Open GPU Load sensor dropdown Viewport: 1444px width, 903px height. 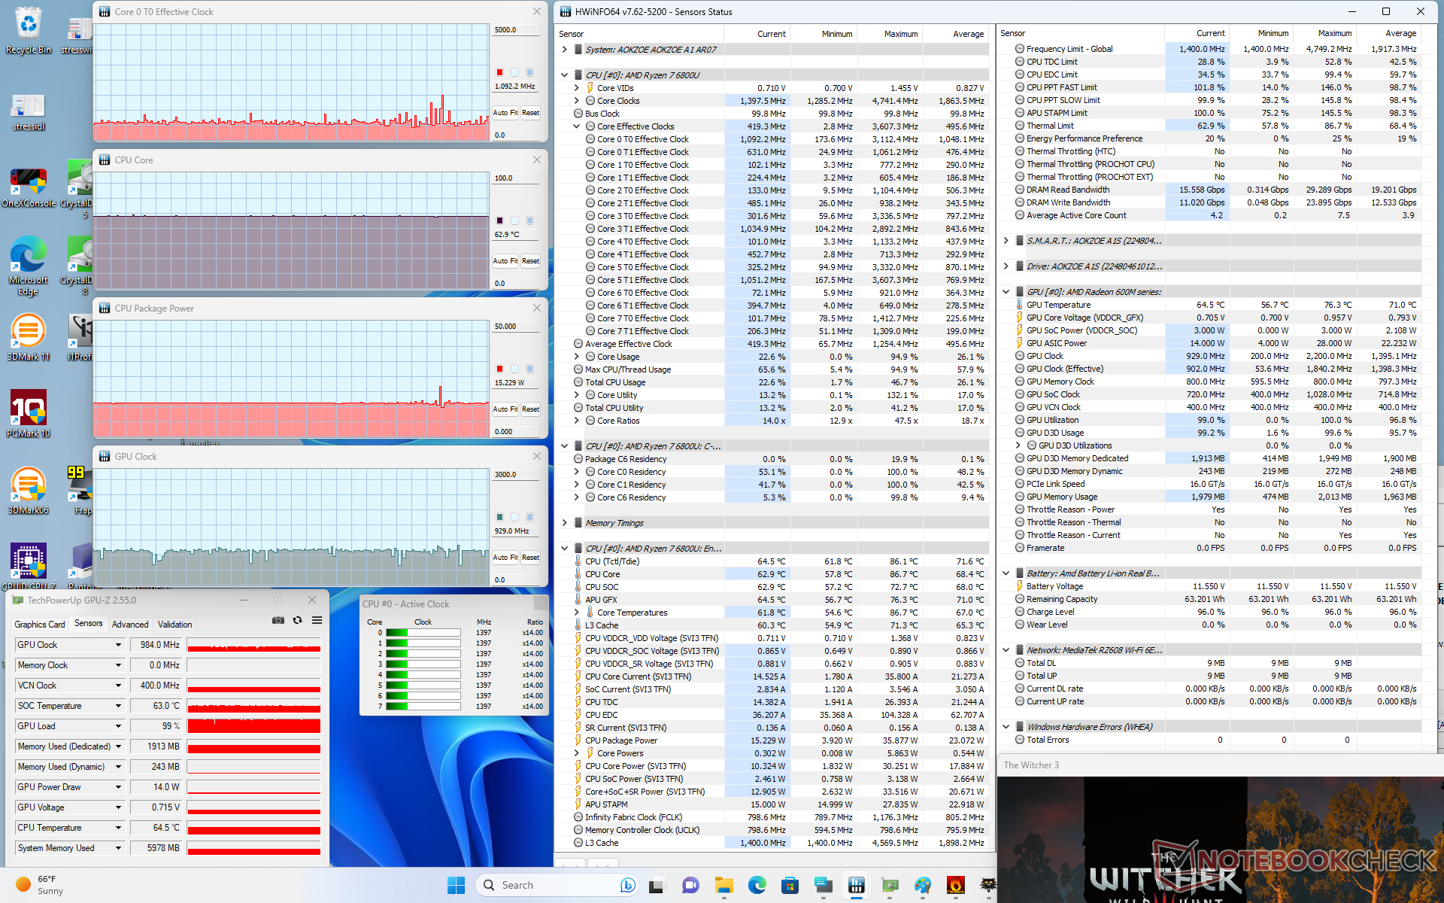[118, 726]
